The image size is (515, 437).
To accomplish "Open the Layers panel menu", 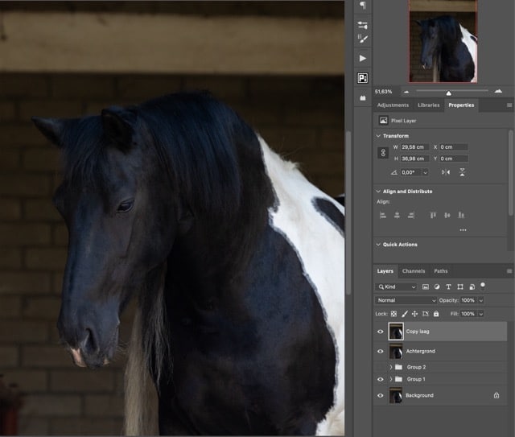I will [509, 271].
